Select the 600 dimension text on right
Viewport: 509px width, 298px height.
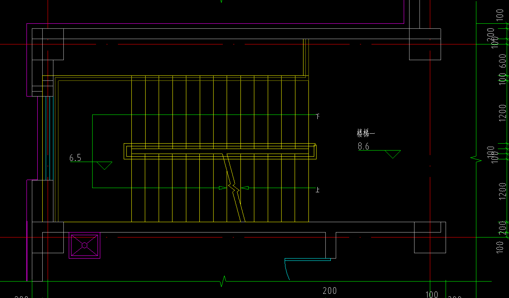point(503,61)
